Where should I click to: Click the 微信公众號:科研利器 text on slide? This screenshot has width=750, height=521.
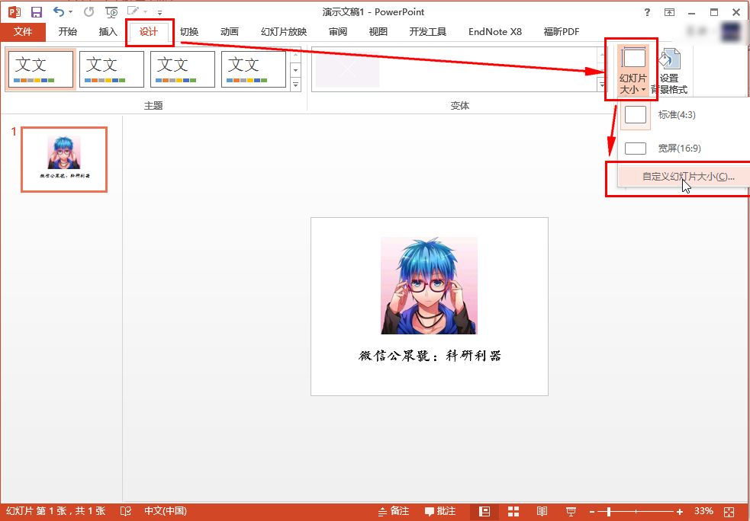coord(430,356)
